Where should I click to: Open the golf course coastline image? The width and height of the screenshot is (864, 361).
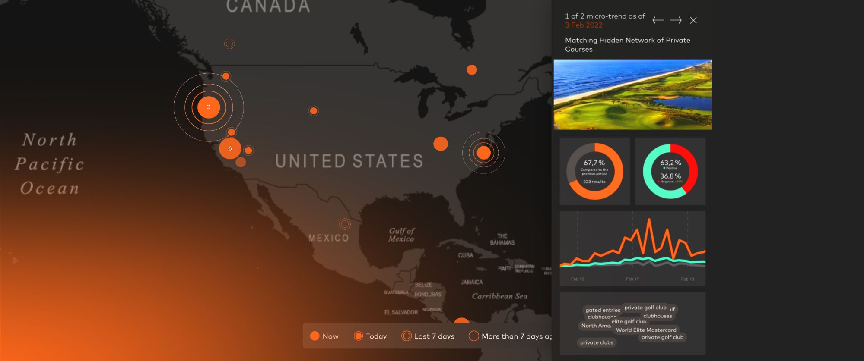(x=632, y=94)
